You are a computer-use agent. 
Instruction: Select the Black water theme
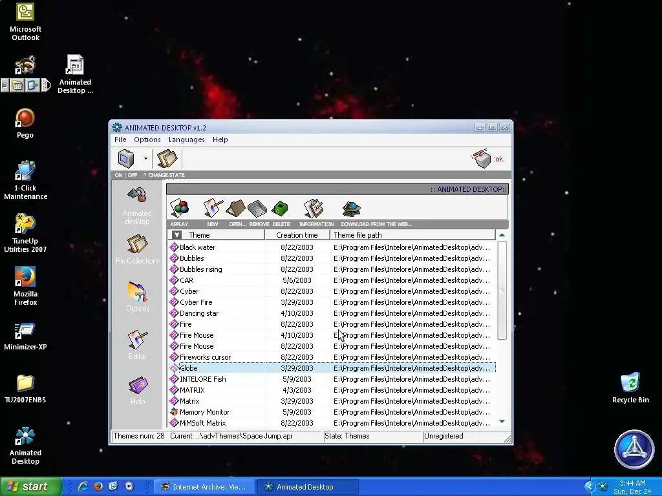(332, 247)
